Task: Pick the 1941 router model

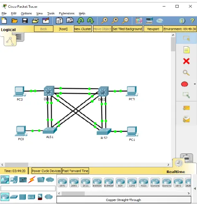Action: [62, 182]
